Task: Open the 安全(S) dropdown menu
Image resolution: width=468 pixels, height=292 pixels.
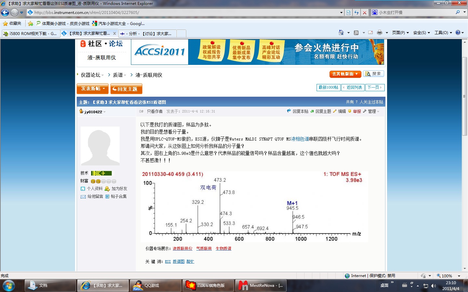Action: pyautogui.click(x=422, y=32)
